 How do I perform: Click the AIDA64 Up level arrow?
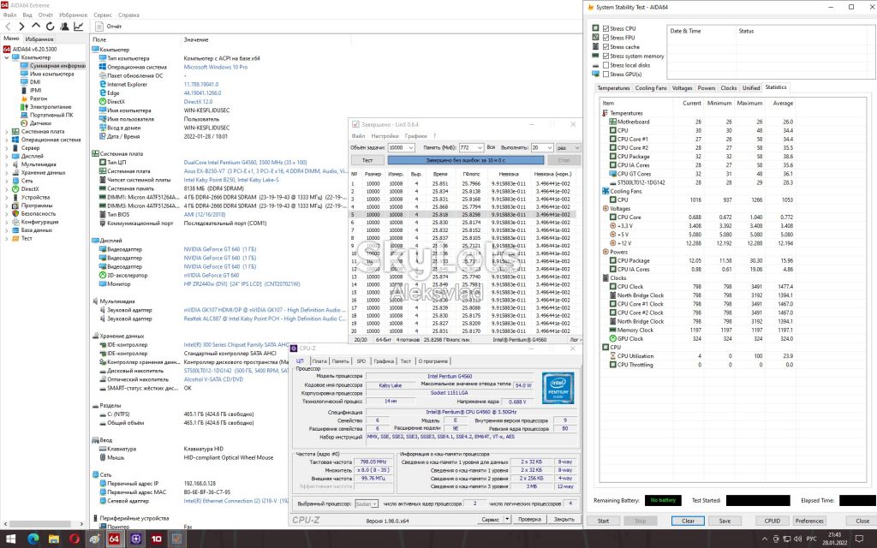(36, 27)
